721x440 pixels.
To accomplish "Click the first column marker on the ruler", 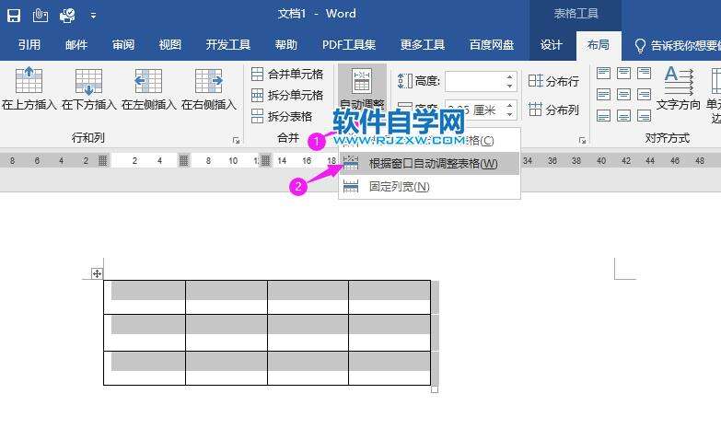I will click(x=102, y=160).
